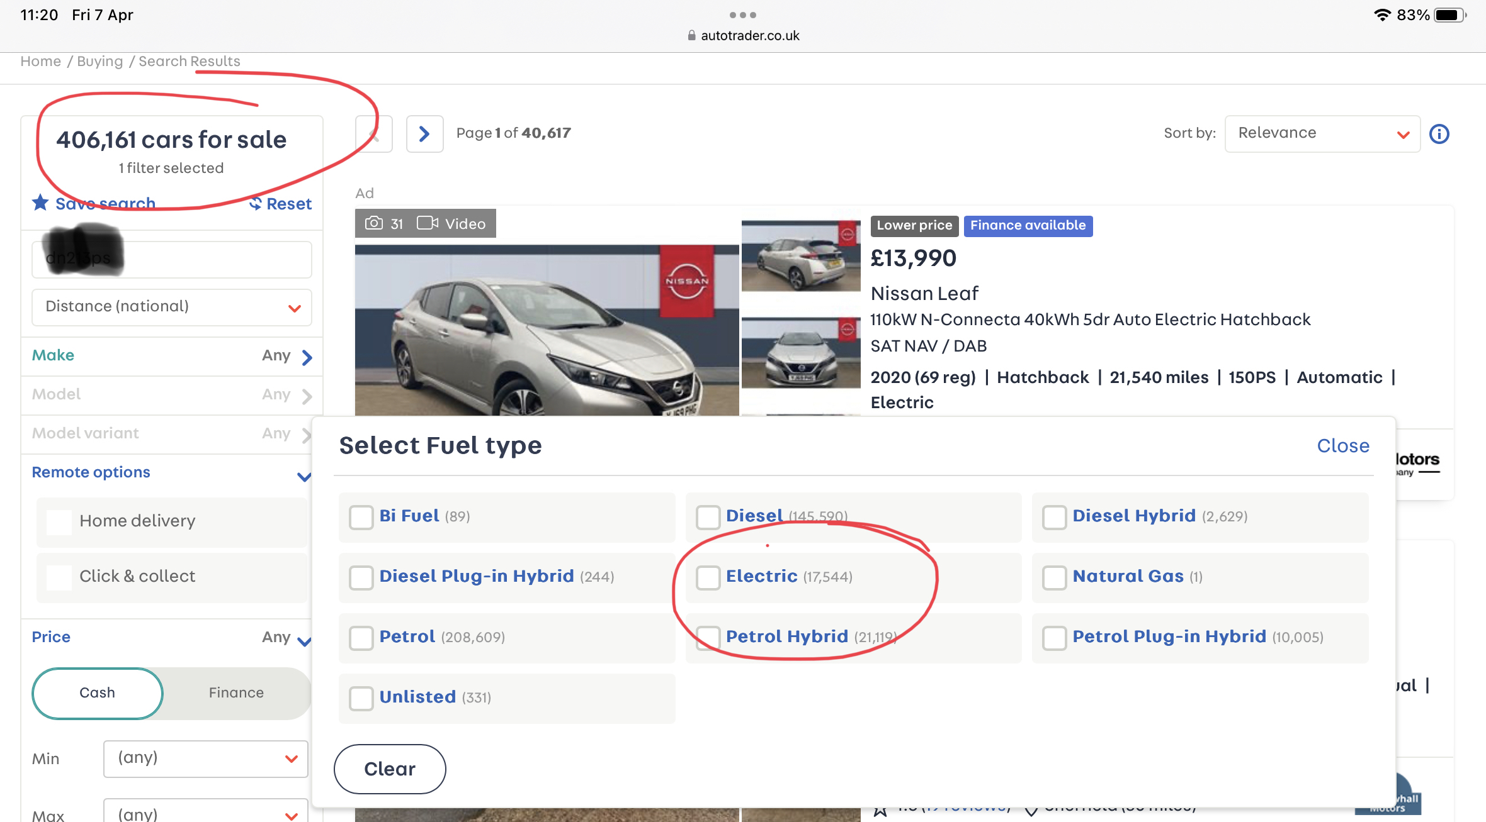Screen dimensions: 1486x822
Task: Tap the Wi-Fi status icon
Action: click(1381, 14)
